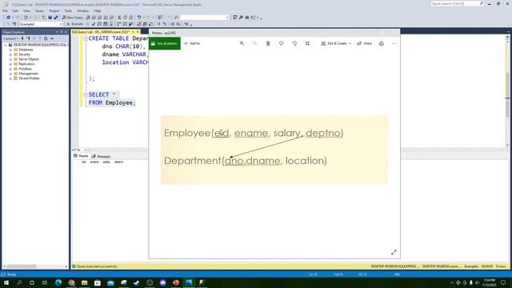The height and width of the screenshot is (288, 512).
Task: Click Share in Photos toolbar
Action: point(365,43)
